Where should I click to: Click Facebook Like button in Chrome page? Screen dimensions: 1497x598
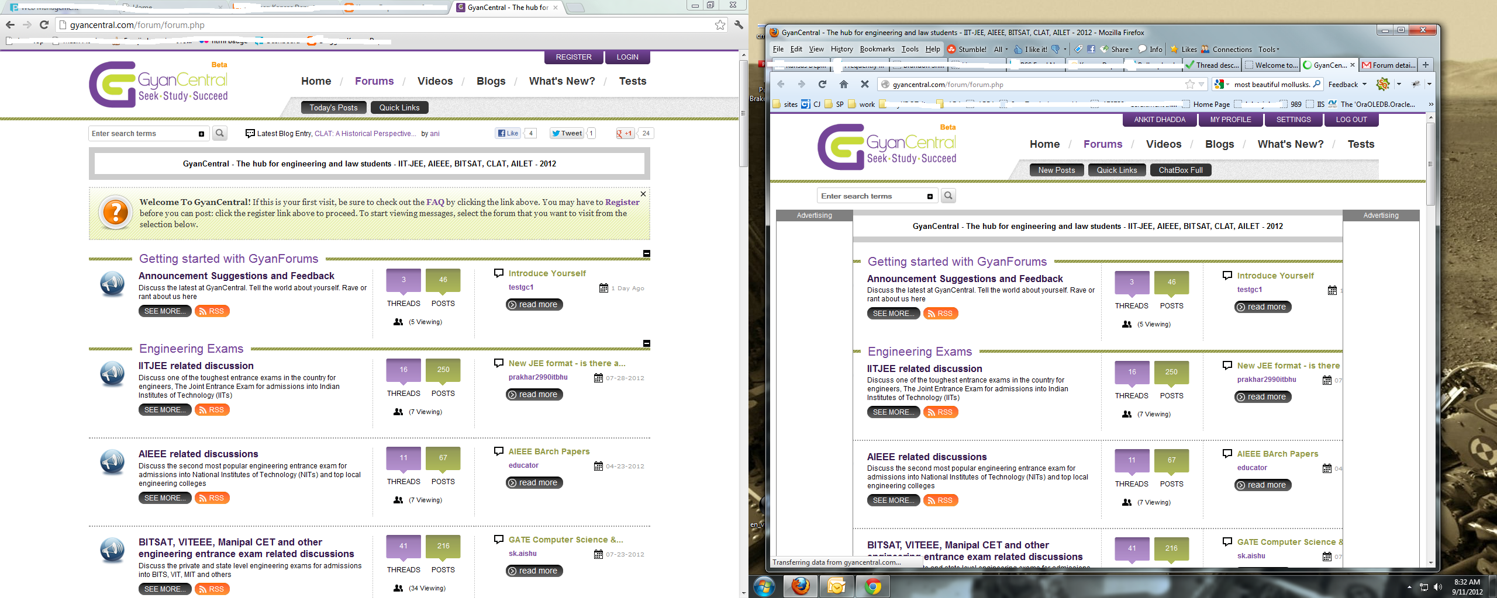pos(508,133)
